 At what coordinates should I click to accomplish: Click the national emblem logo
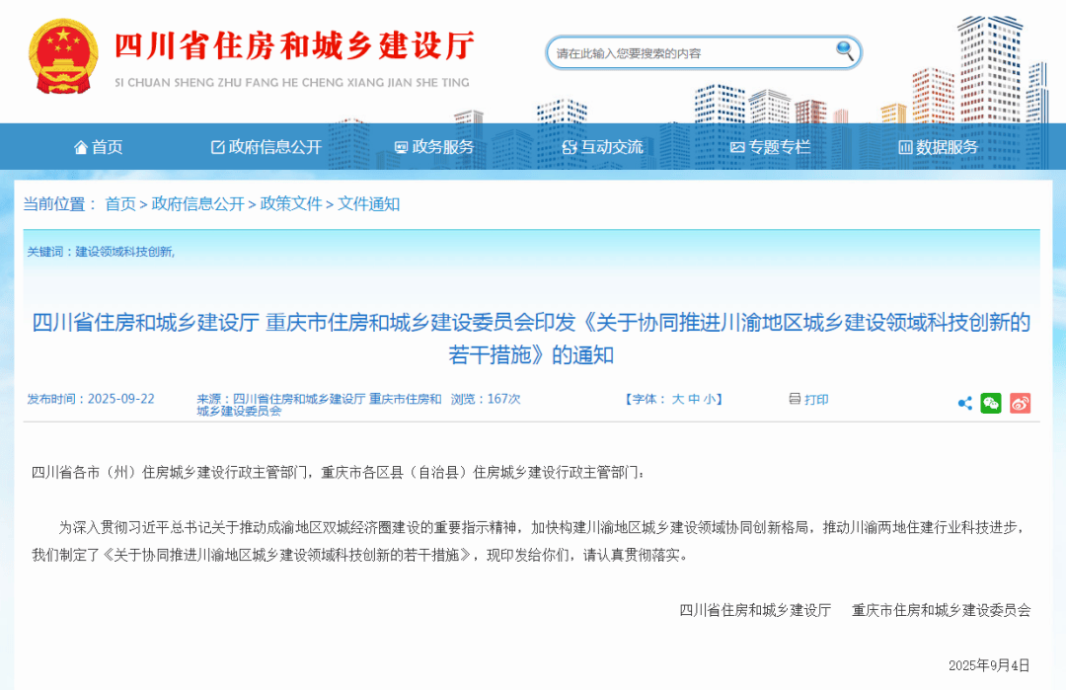(63, 55)
